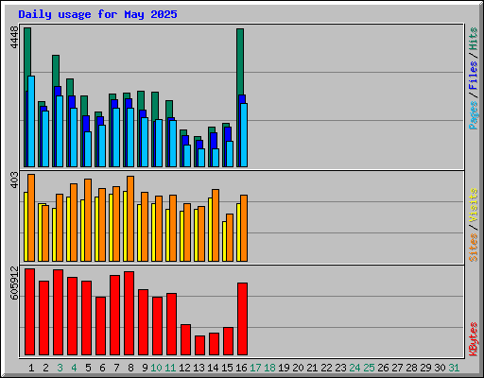Click the cyan pages bar for day 8
The height and width of the screenshot is (378, 484).
point(130,137)
